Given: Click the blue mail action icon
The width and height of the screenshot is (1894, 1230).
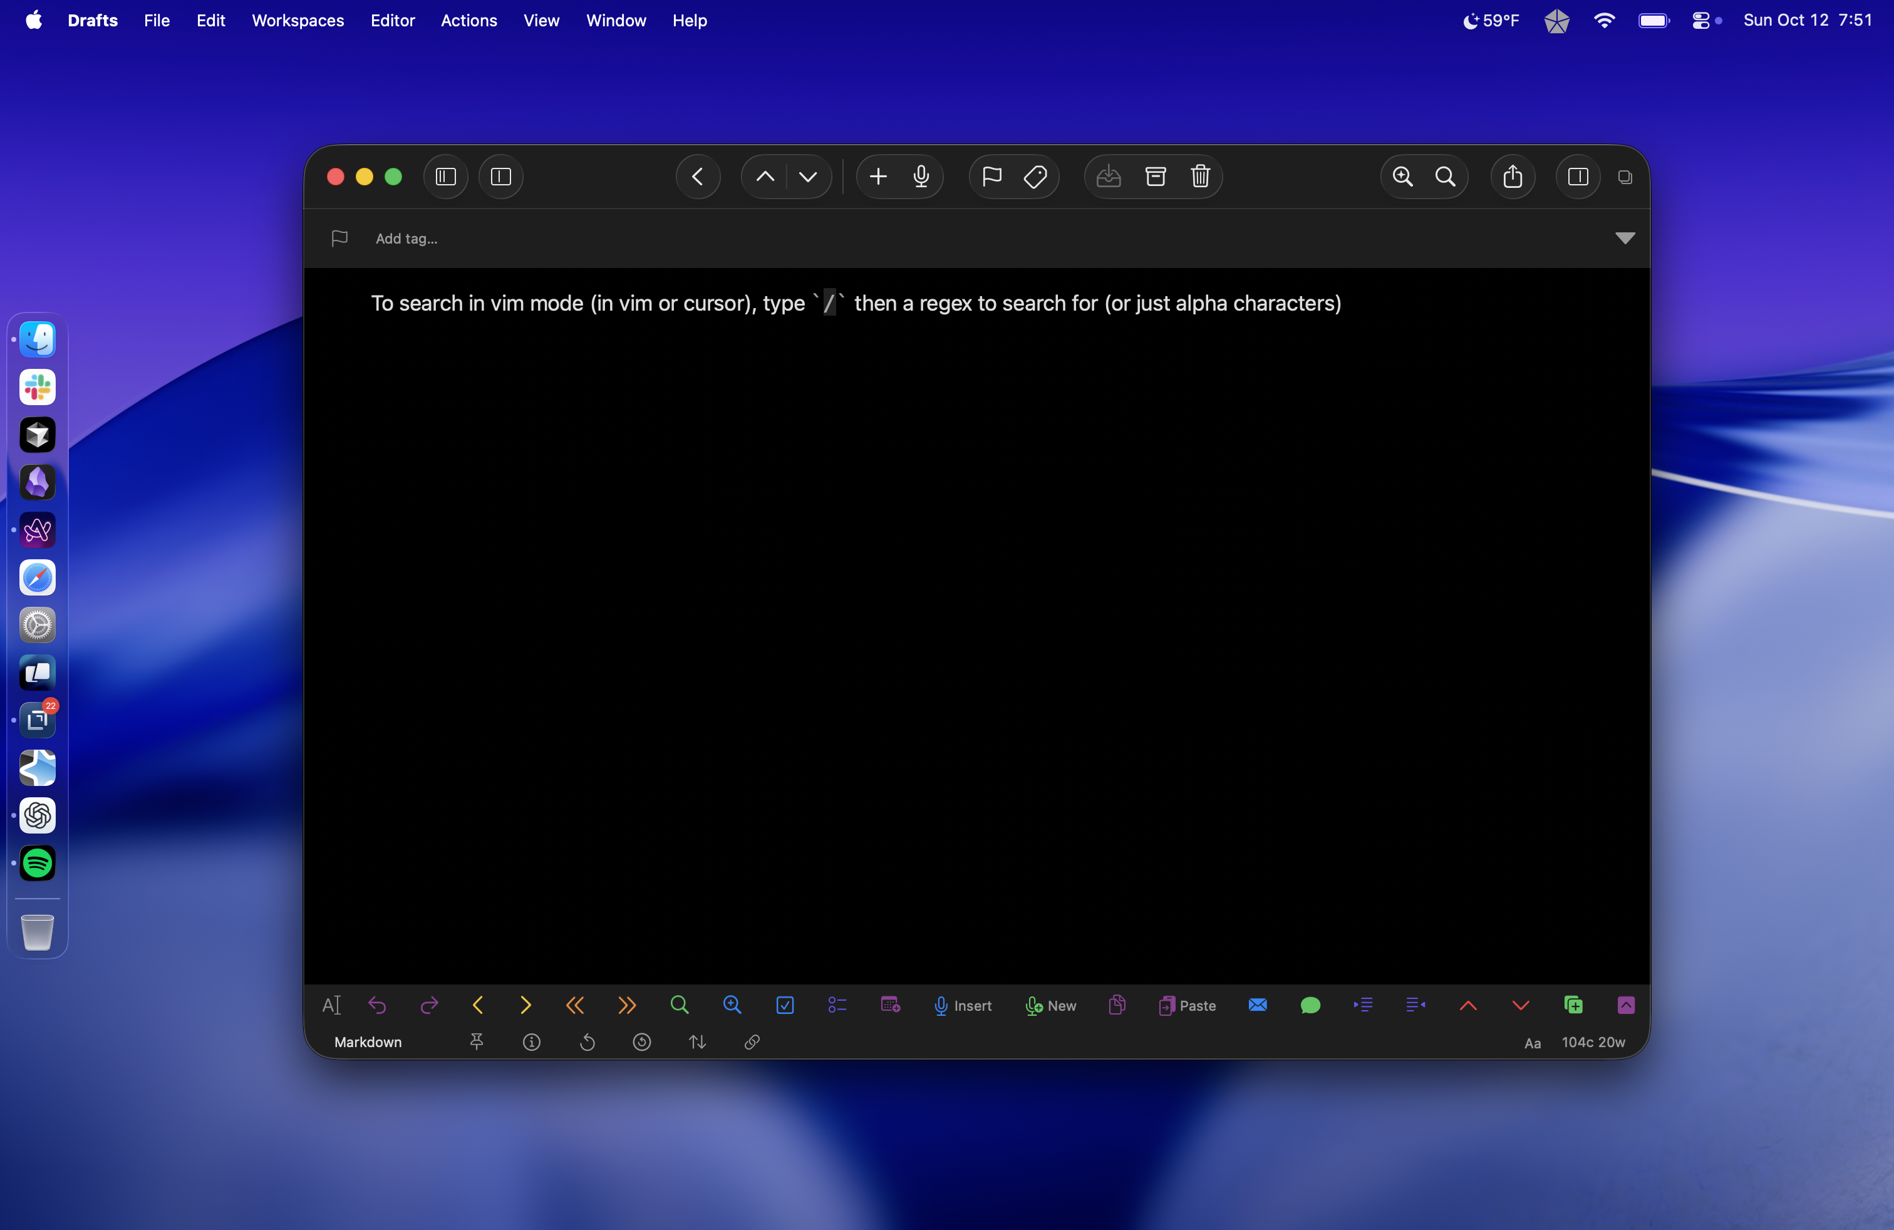Looking at the screenshot, I should 1258,1005.
